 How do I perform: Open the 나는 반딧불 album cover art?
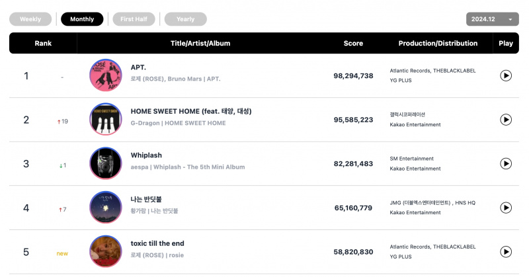tap(106, 208)
